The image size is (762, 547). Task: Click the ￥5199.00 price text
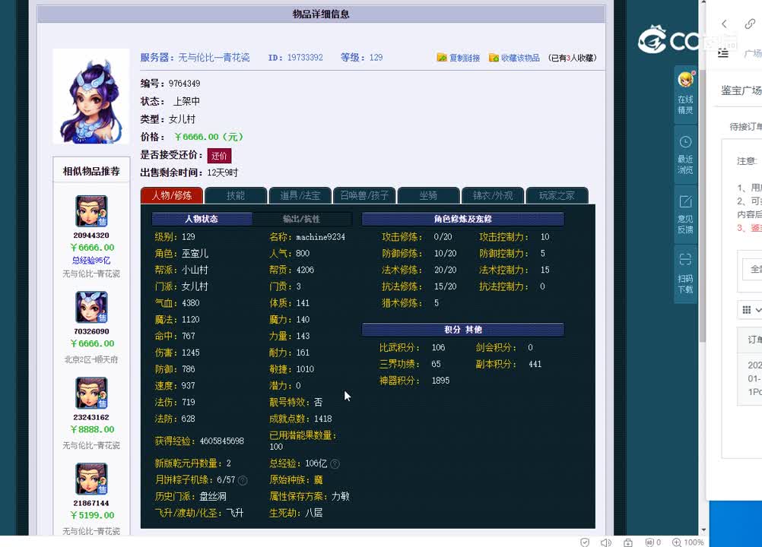tap(92, 515)
